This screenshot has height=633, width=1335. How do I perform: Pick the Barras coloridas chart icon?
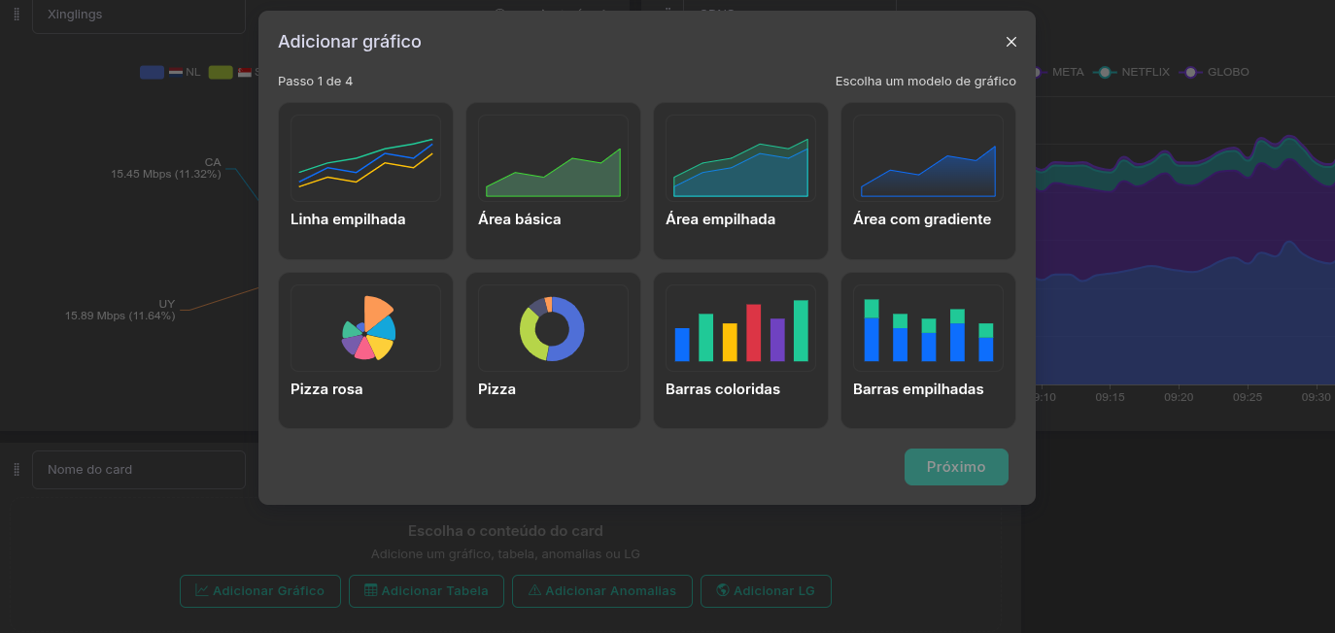740,328
